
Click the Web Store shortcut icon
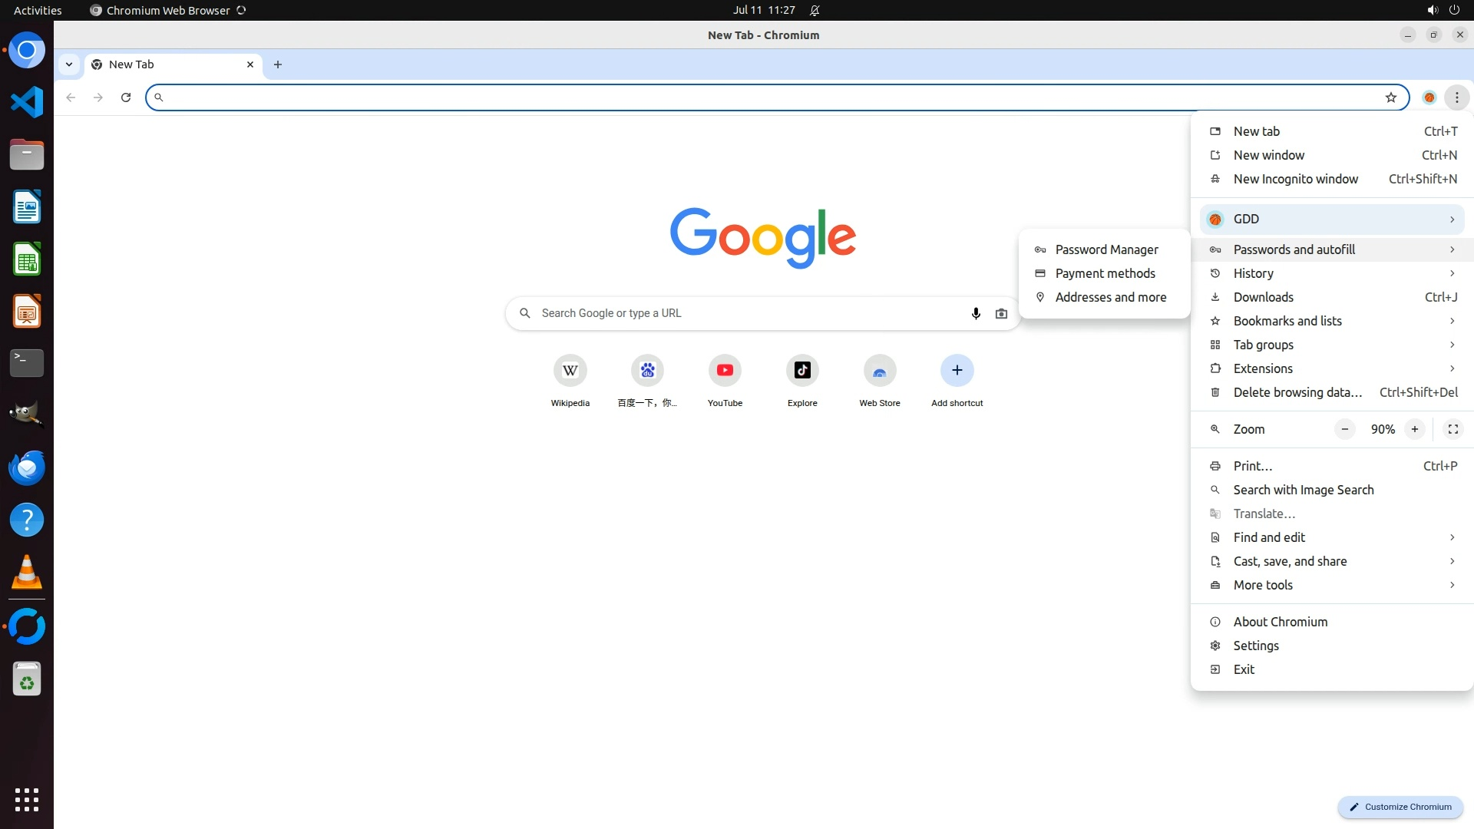click(x=879, y=371)
